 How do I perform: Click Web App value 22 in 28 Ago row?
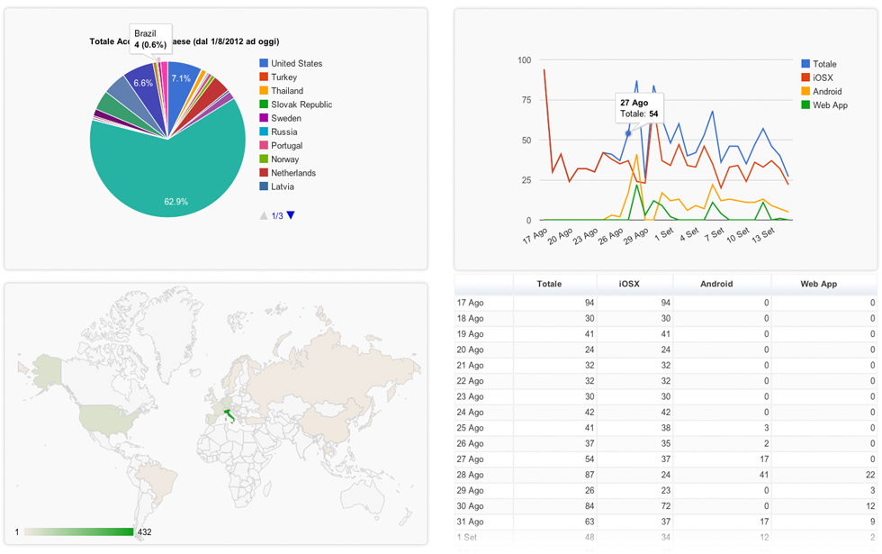pos(870,475)
